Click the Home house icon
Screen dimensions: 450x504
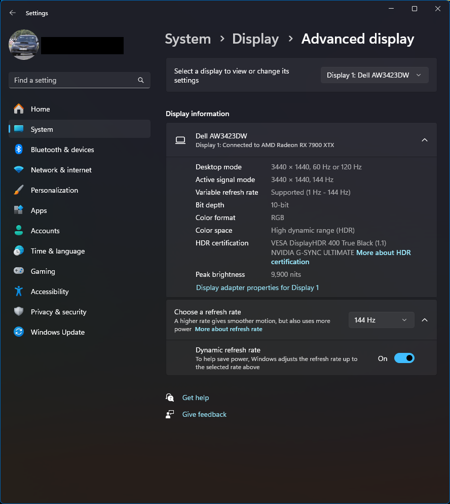tap(19, 109)
